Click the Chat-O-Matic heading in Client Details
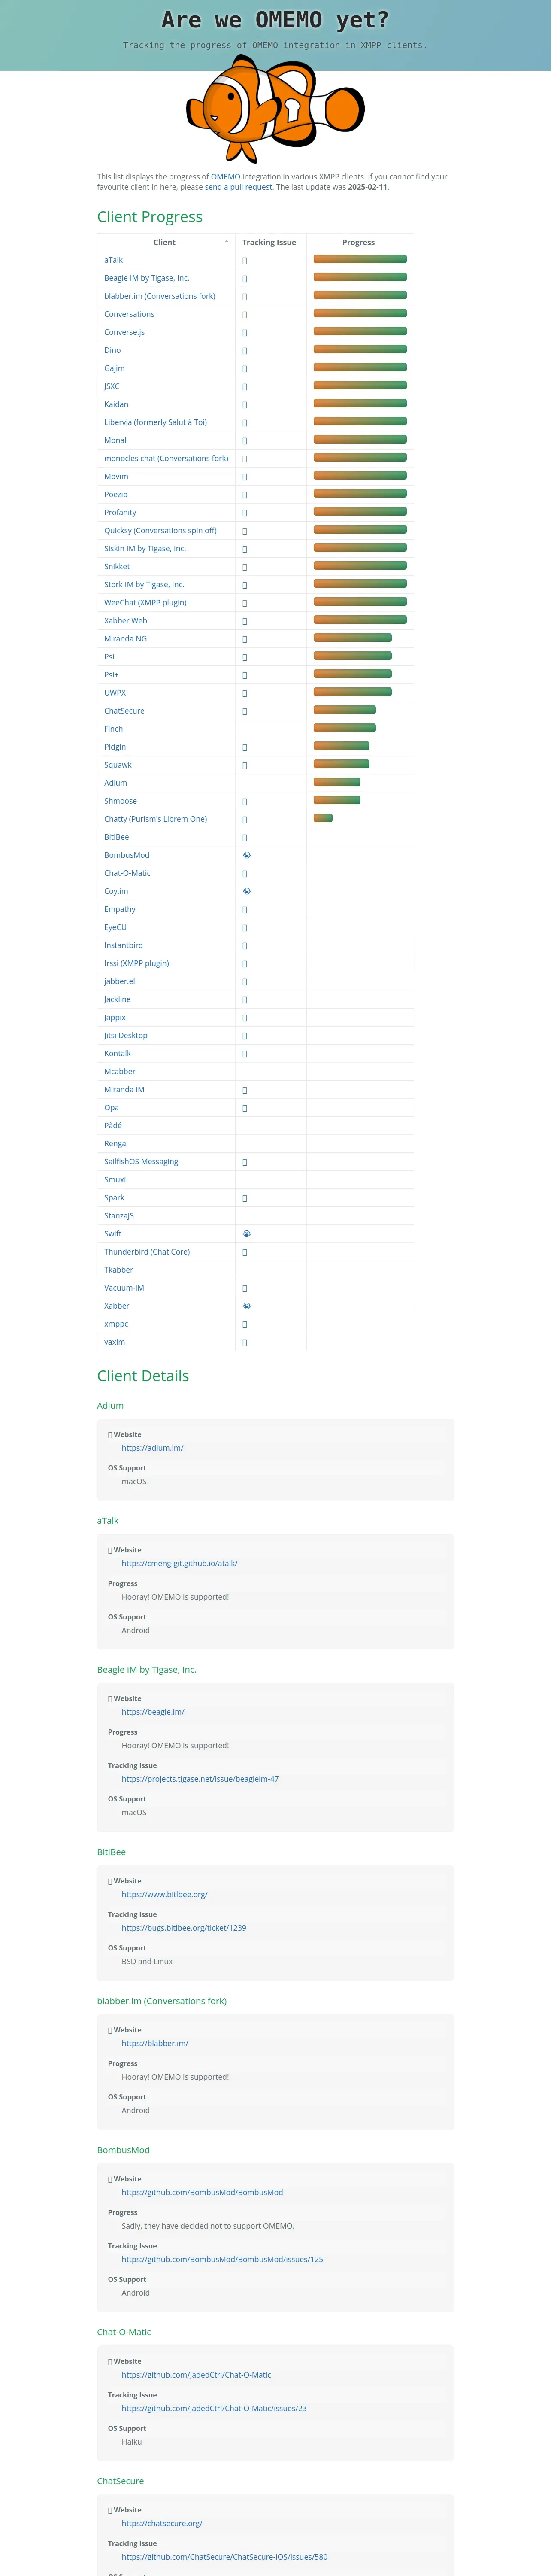551x2576 pixels. [x=124, y=2332]
